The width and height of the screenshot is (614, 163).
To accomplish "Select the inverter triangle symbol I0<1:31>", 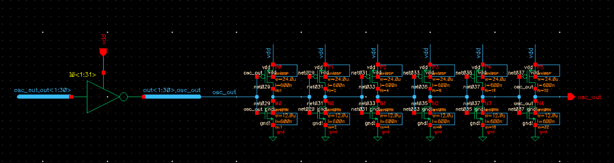I will [103, 97].
